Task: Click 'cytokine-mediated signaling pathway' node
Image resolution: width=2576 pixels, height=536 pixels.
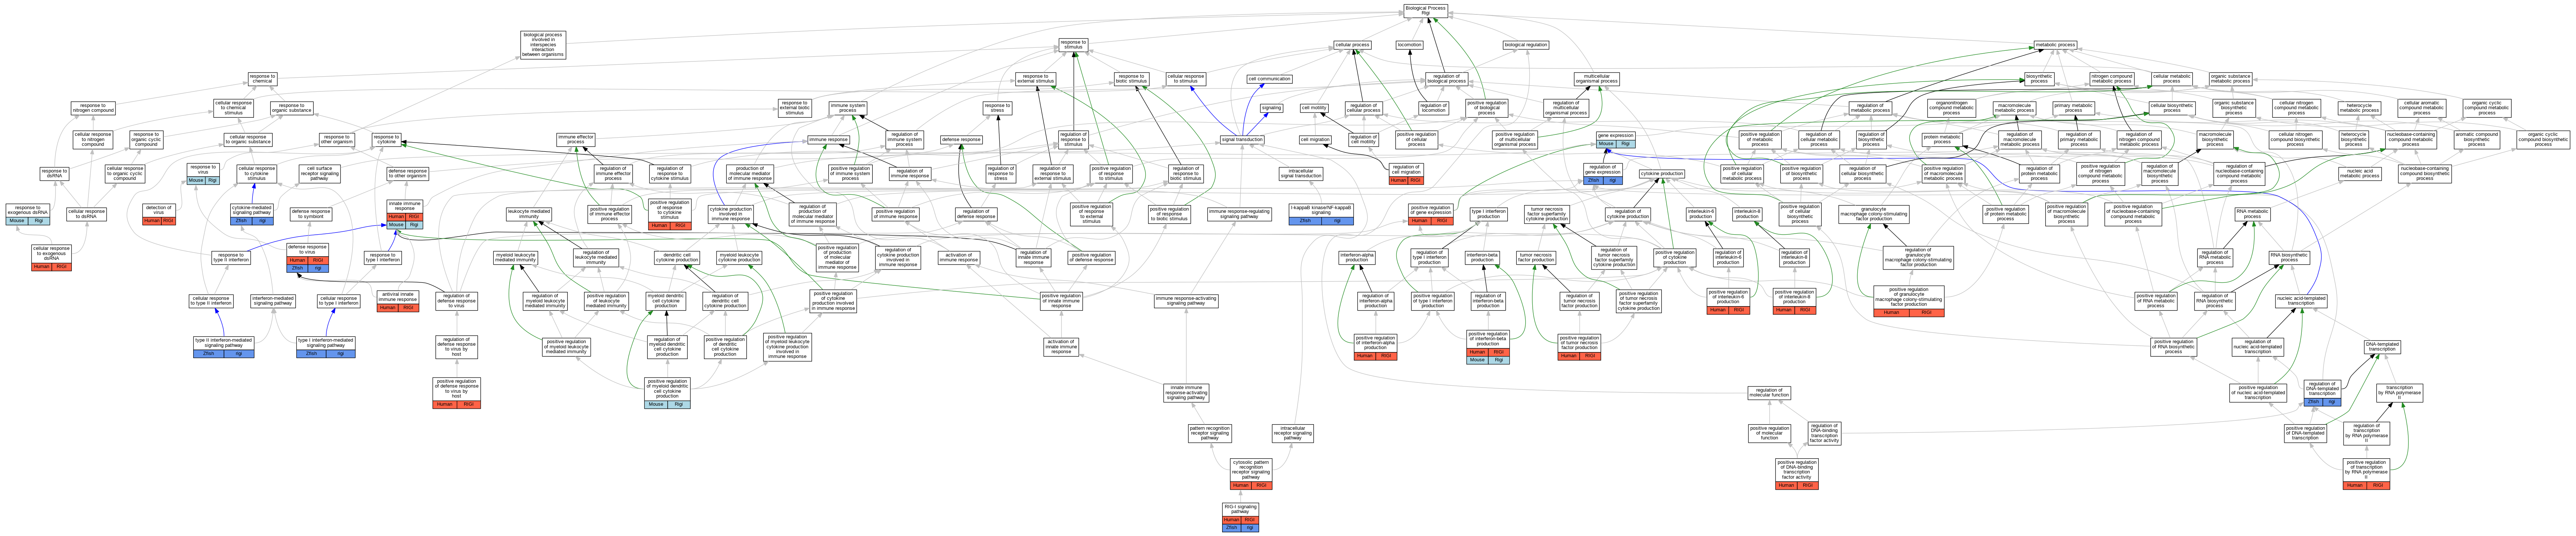Action: pyautogui.click(x=252, y=214)
